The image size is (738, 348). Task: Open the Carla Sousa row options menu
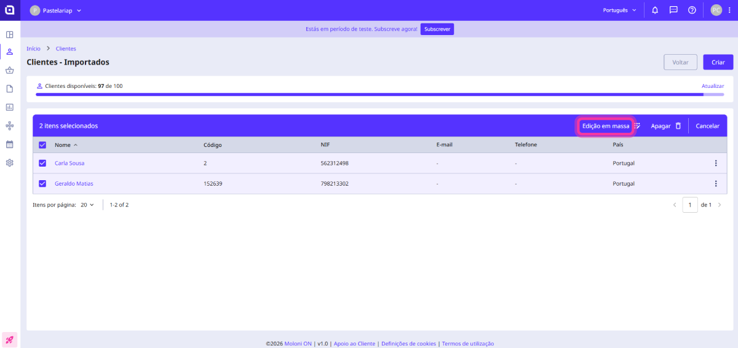coord(715,164)
